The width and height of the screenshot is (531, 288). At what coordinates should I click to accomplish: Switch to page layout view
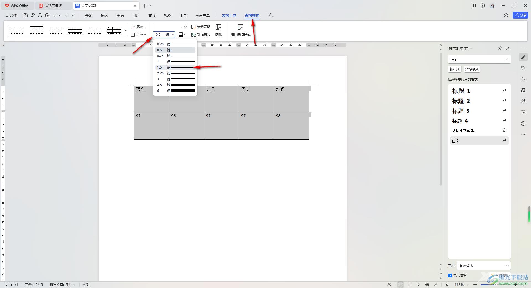pos(400,284)
